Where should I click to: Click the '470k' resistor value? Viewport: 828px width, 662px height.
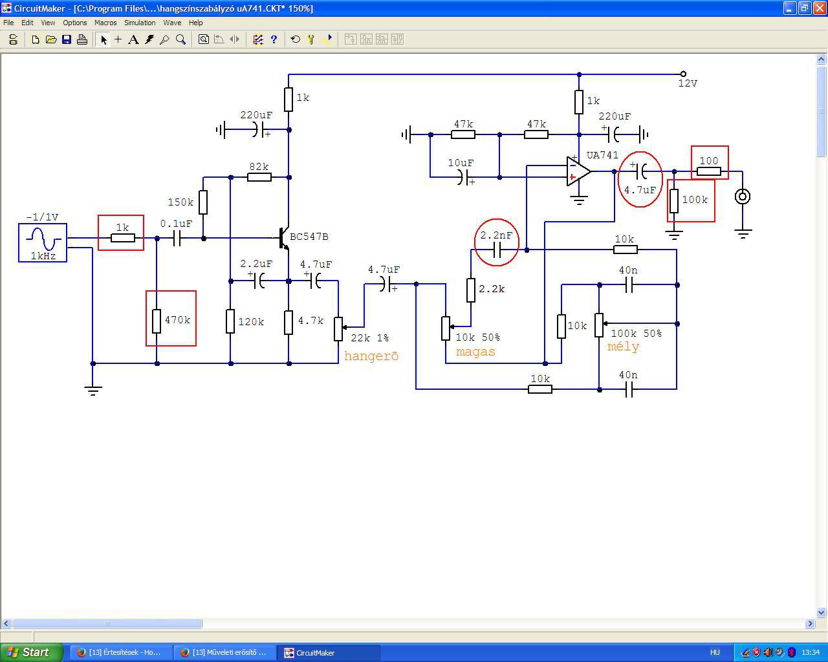point(177,320)
